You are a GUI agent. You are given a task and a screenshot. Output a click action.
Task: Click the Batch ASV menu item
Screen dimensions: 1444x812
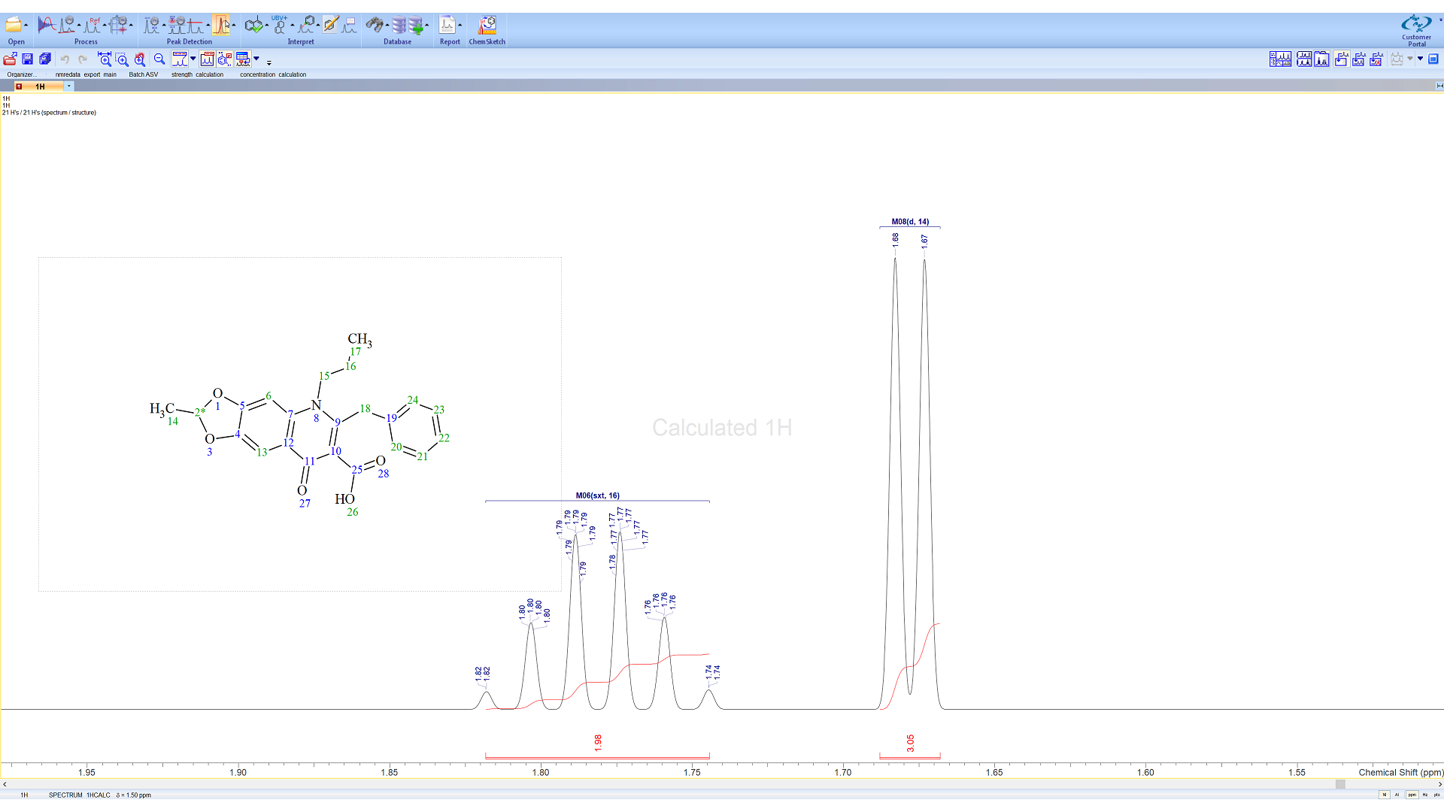tap(143, 74)
